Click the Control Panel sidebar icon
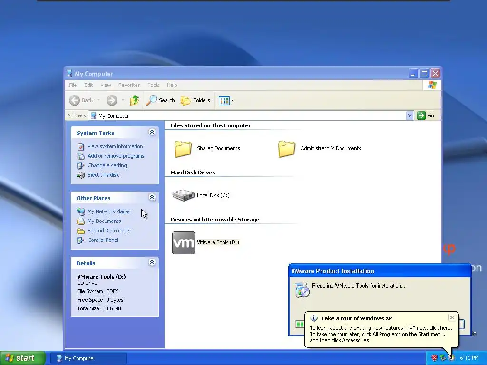Screen dimensions: 487x365 pos(81,240)
